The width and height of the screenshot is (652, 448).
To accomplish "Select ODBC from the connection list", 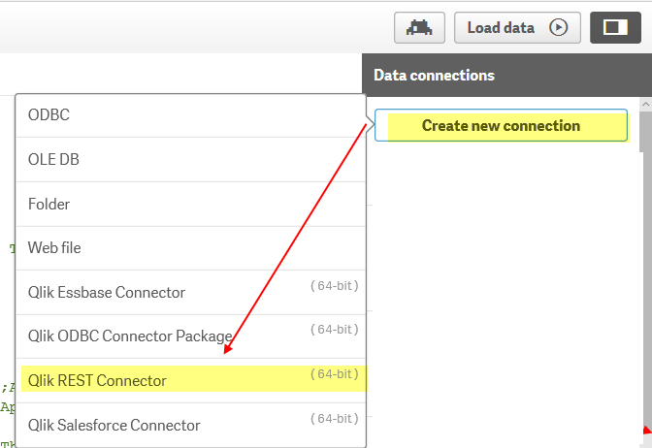I will (x=49, y=115).
